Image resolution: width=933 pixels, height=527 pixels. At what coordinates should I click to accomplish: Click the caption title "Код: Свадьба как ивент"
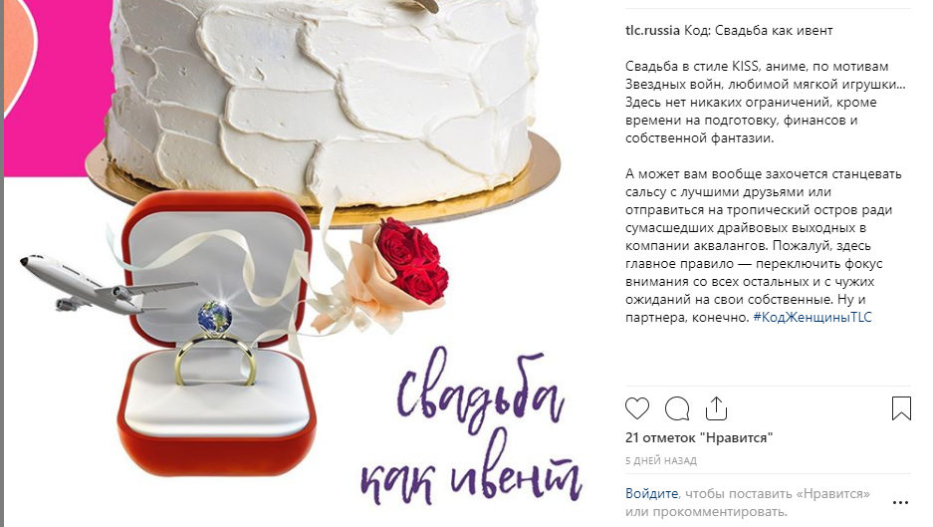pos(758,30)
